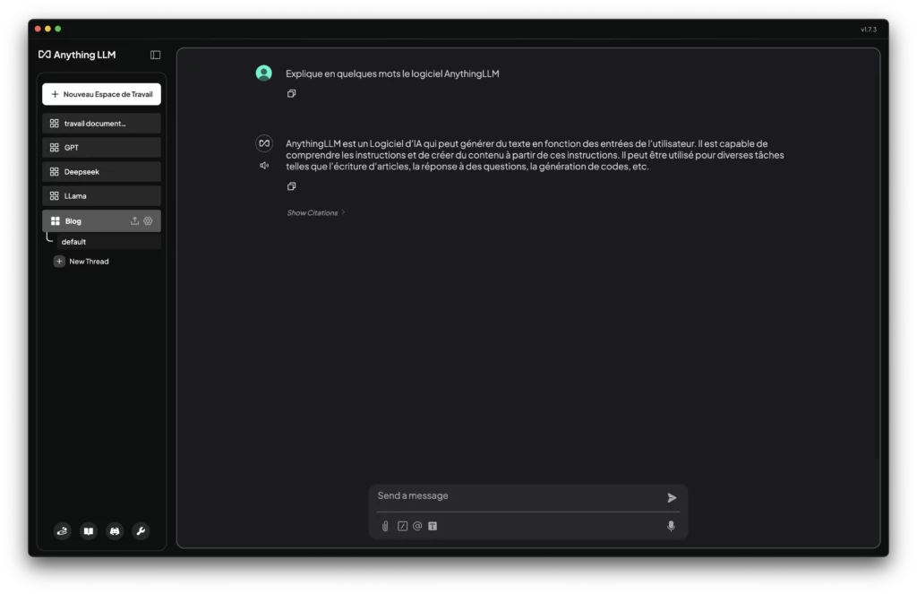Click the user avatar beside the question
Screen dimensions: 917x594
(x=264, y=73)
